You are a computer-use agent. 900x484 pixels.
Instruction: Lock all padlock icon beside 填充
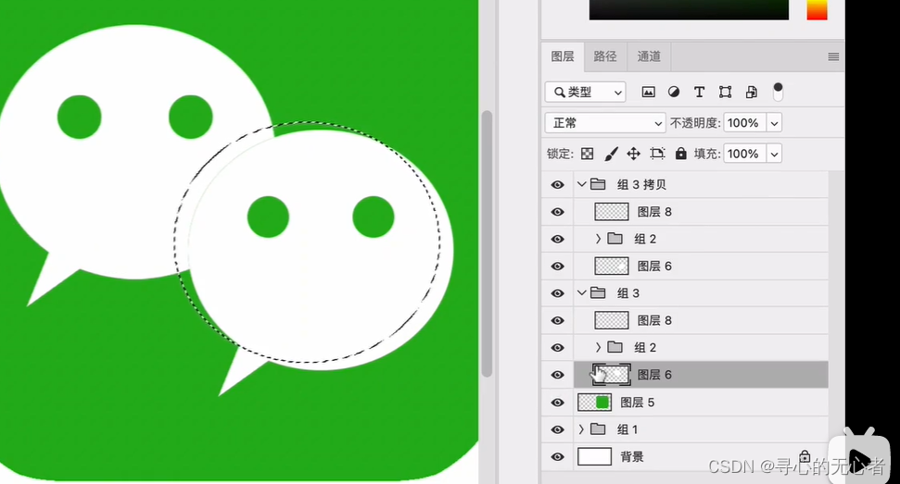[680, 154]
